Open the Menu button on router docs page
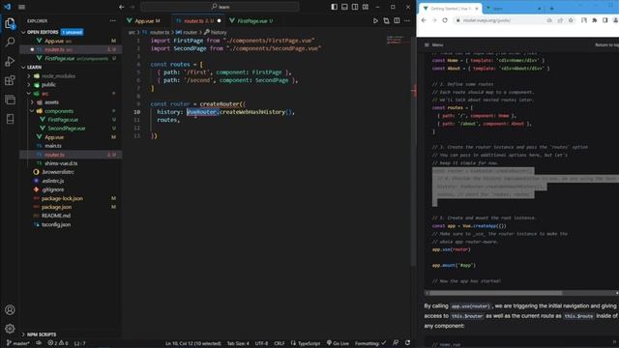 (x=434, y=45)
